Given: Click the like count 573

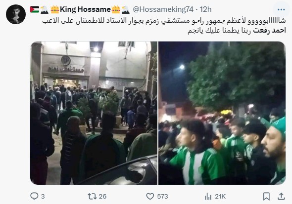Looking at the screenshot, I should [x=162, y=197].
